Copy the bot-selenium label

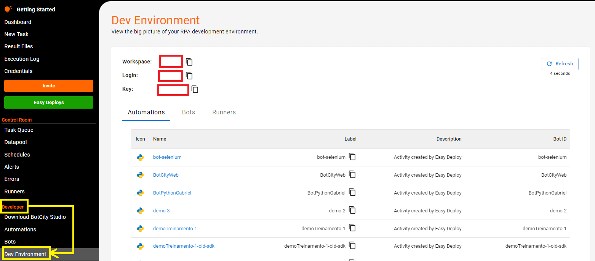[352, 157]
